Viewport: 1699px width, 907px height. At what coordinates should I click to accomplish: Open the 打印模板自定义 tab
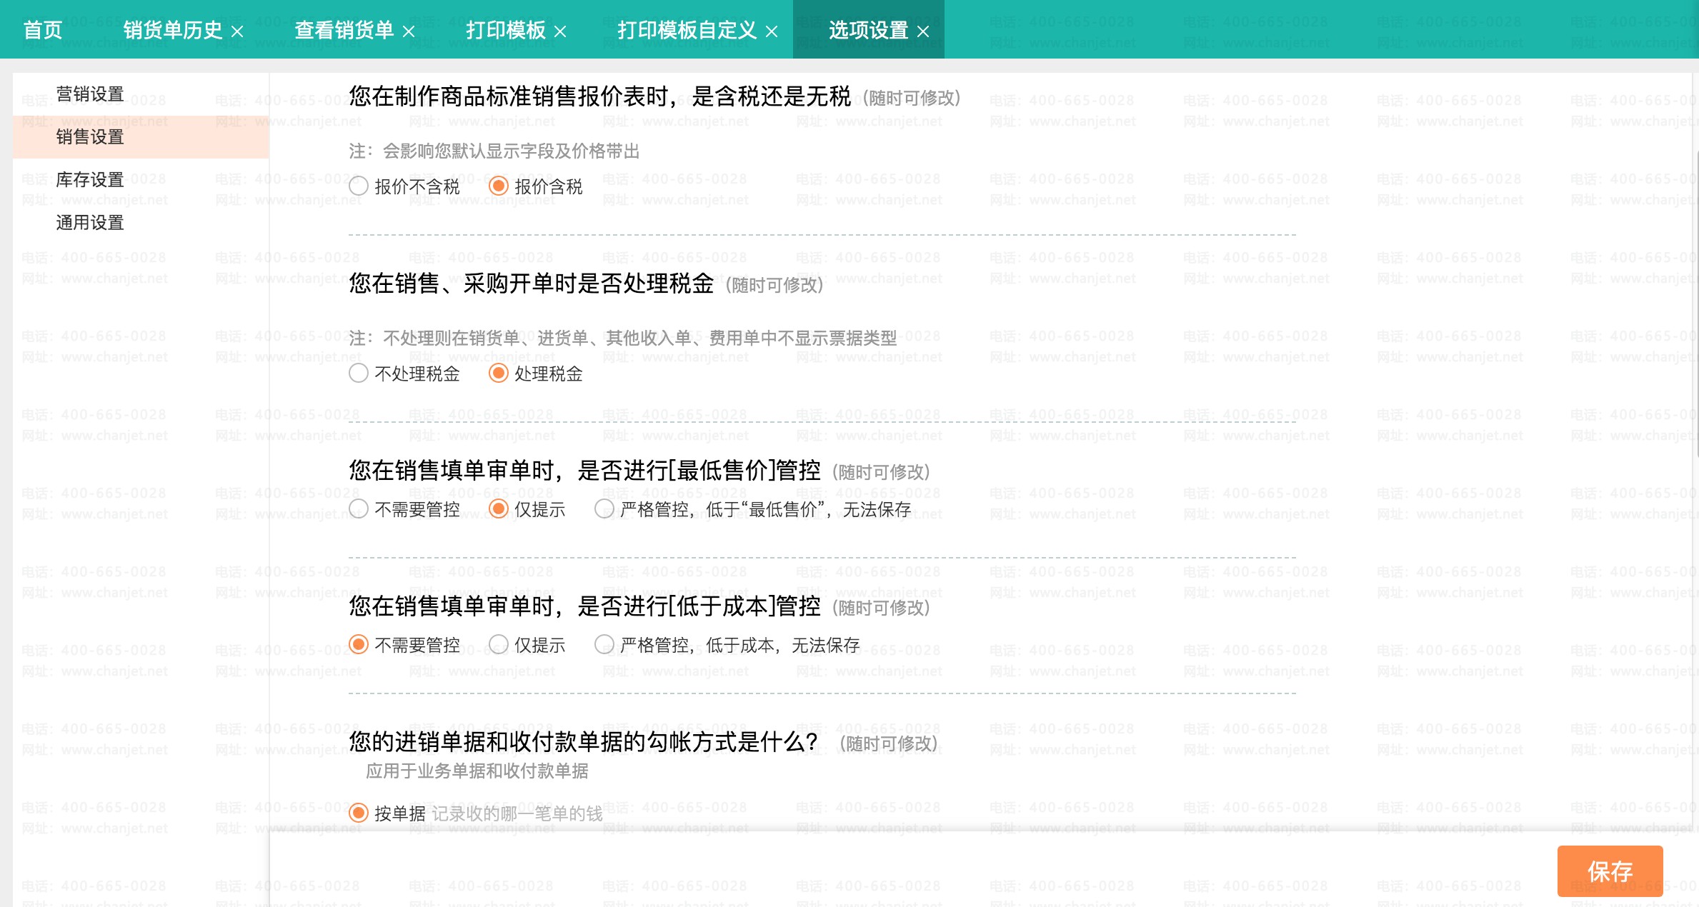tap(687, 30)
